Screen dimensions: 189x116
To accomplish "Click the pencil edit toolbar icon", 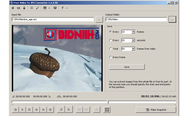I will (x=38, y=8).
